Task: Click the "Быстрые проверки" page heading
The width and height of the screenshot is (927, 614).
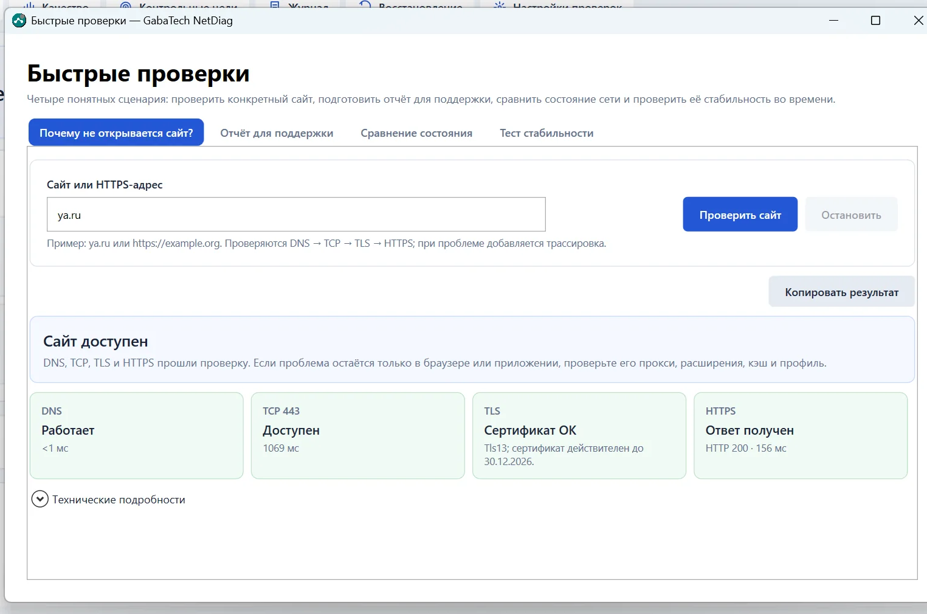Action: 138,74
